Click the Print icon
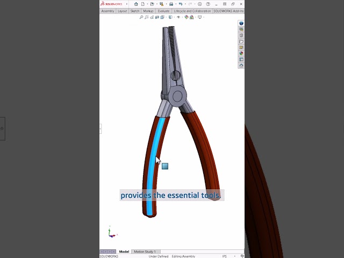This screenshot has width=344, height=258. [171, 4]
